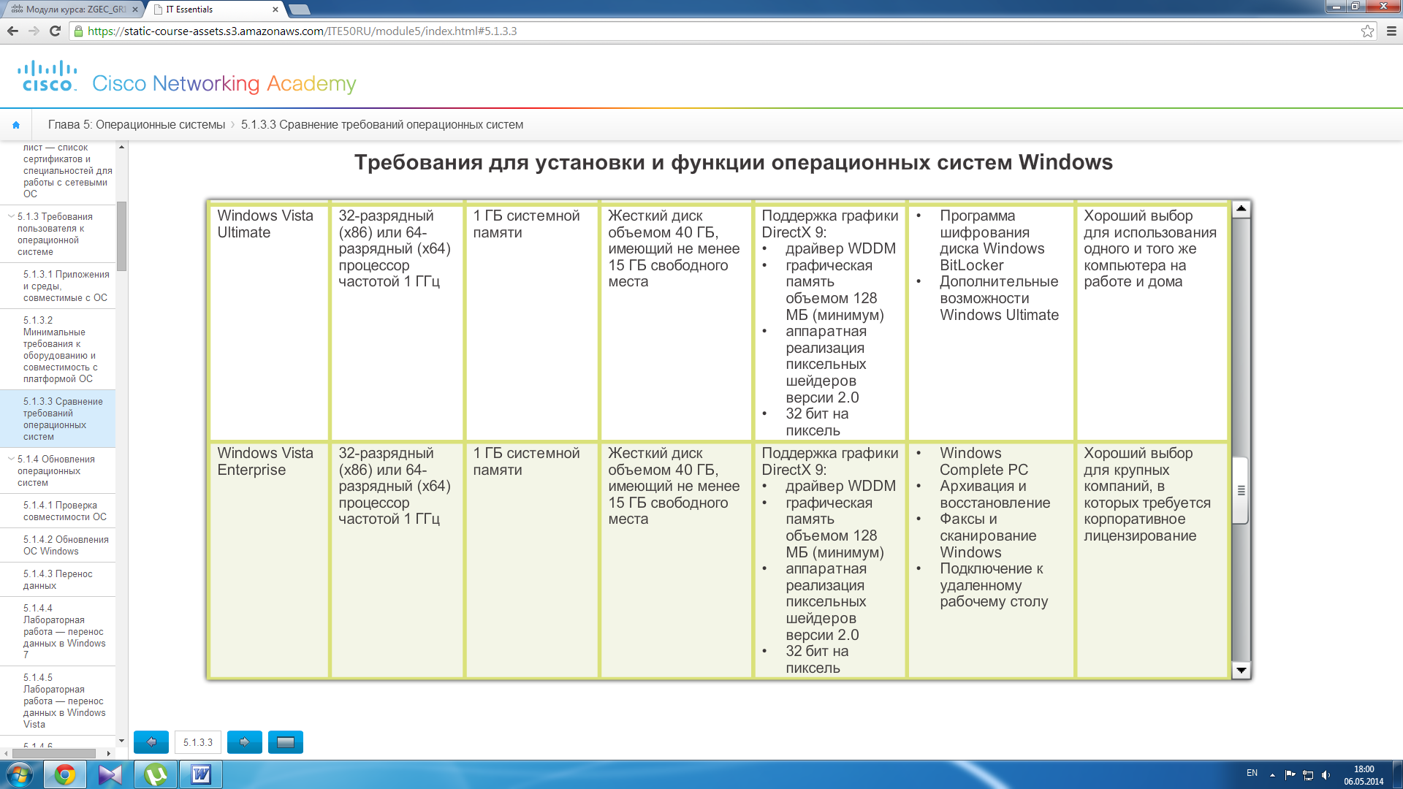Click the Подключение к удаленному рабочему столу text

(x=994, y=585)
